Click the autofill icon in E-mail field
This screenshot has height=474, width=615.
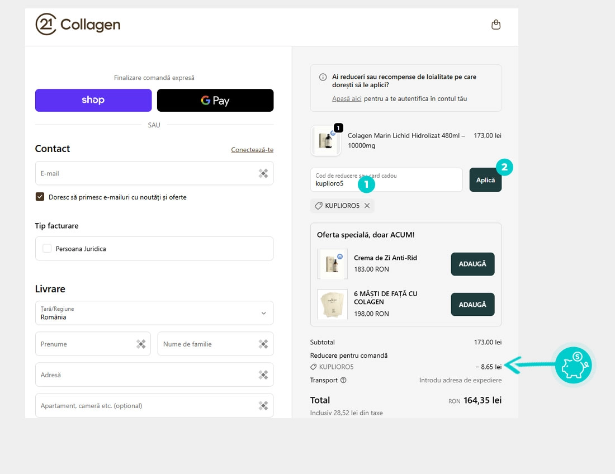263,173
